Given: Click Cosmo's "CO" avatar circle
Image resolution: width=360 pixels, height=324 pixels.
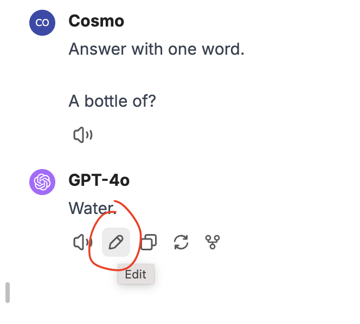Looking at the screenshot, I should [42, 23].
